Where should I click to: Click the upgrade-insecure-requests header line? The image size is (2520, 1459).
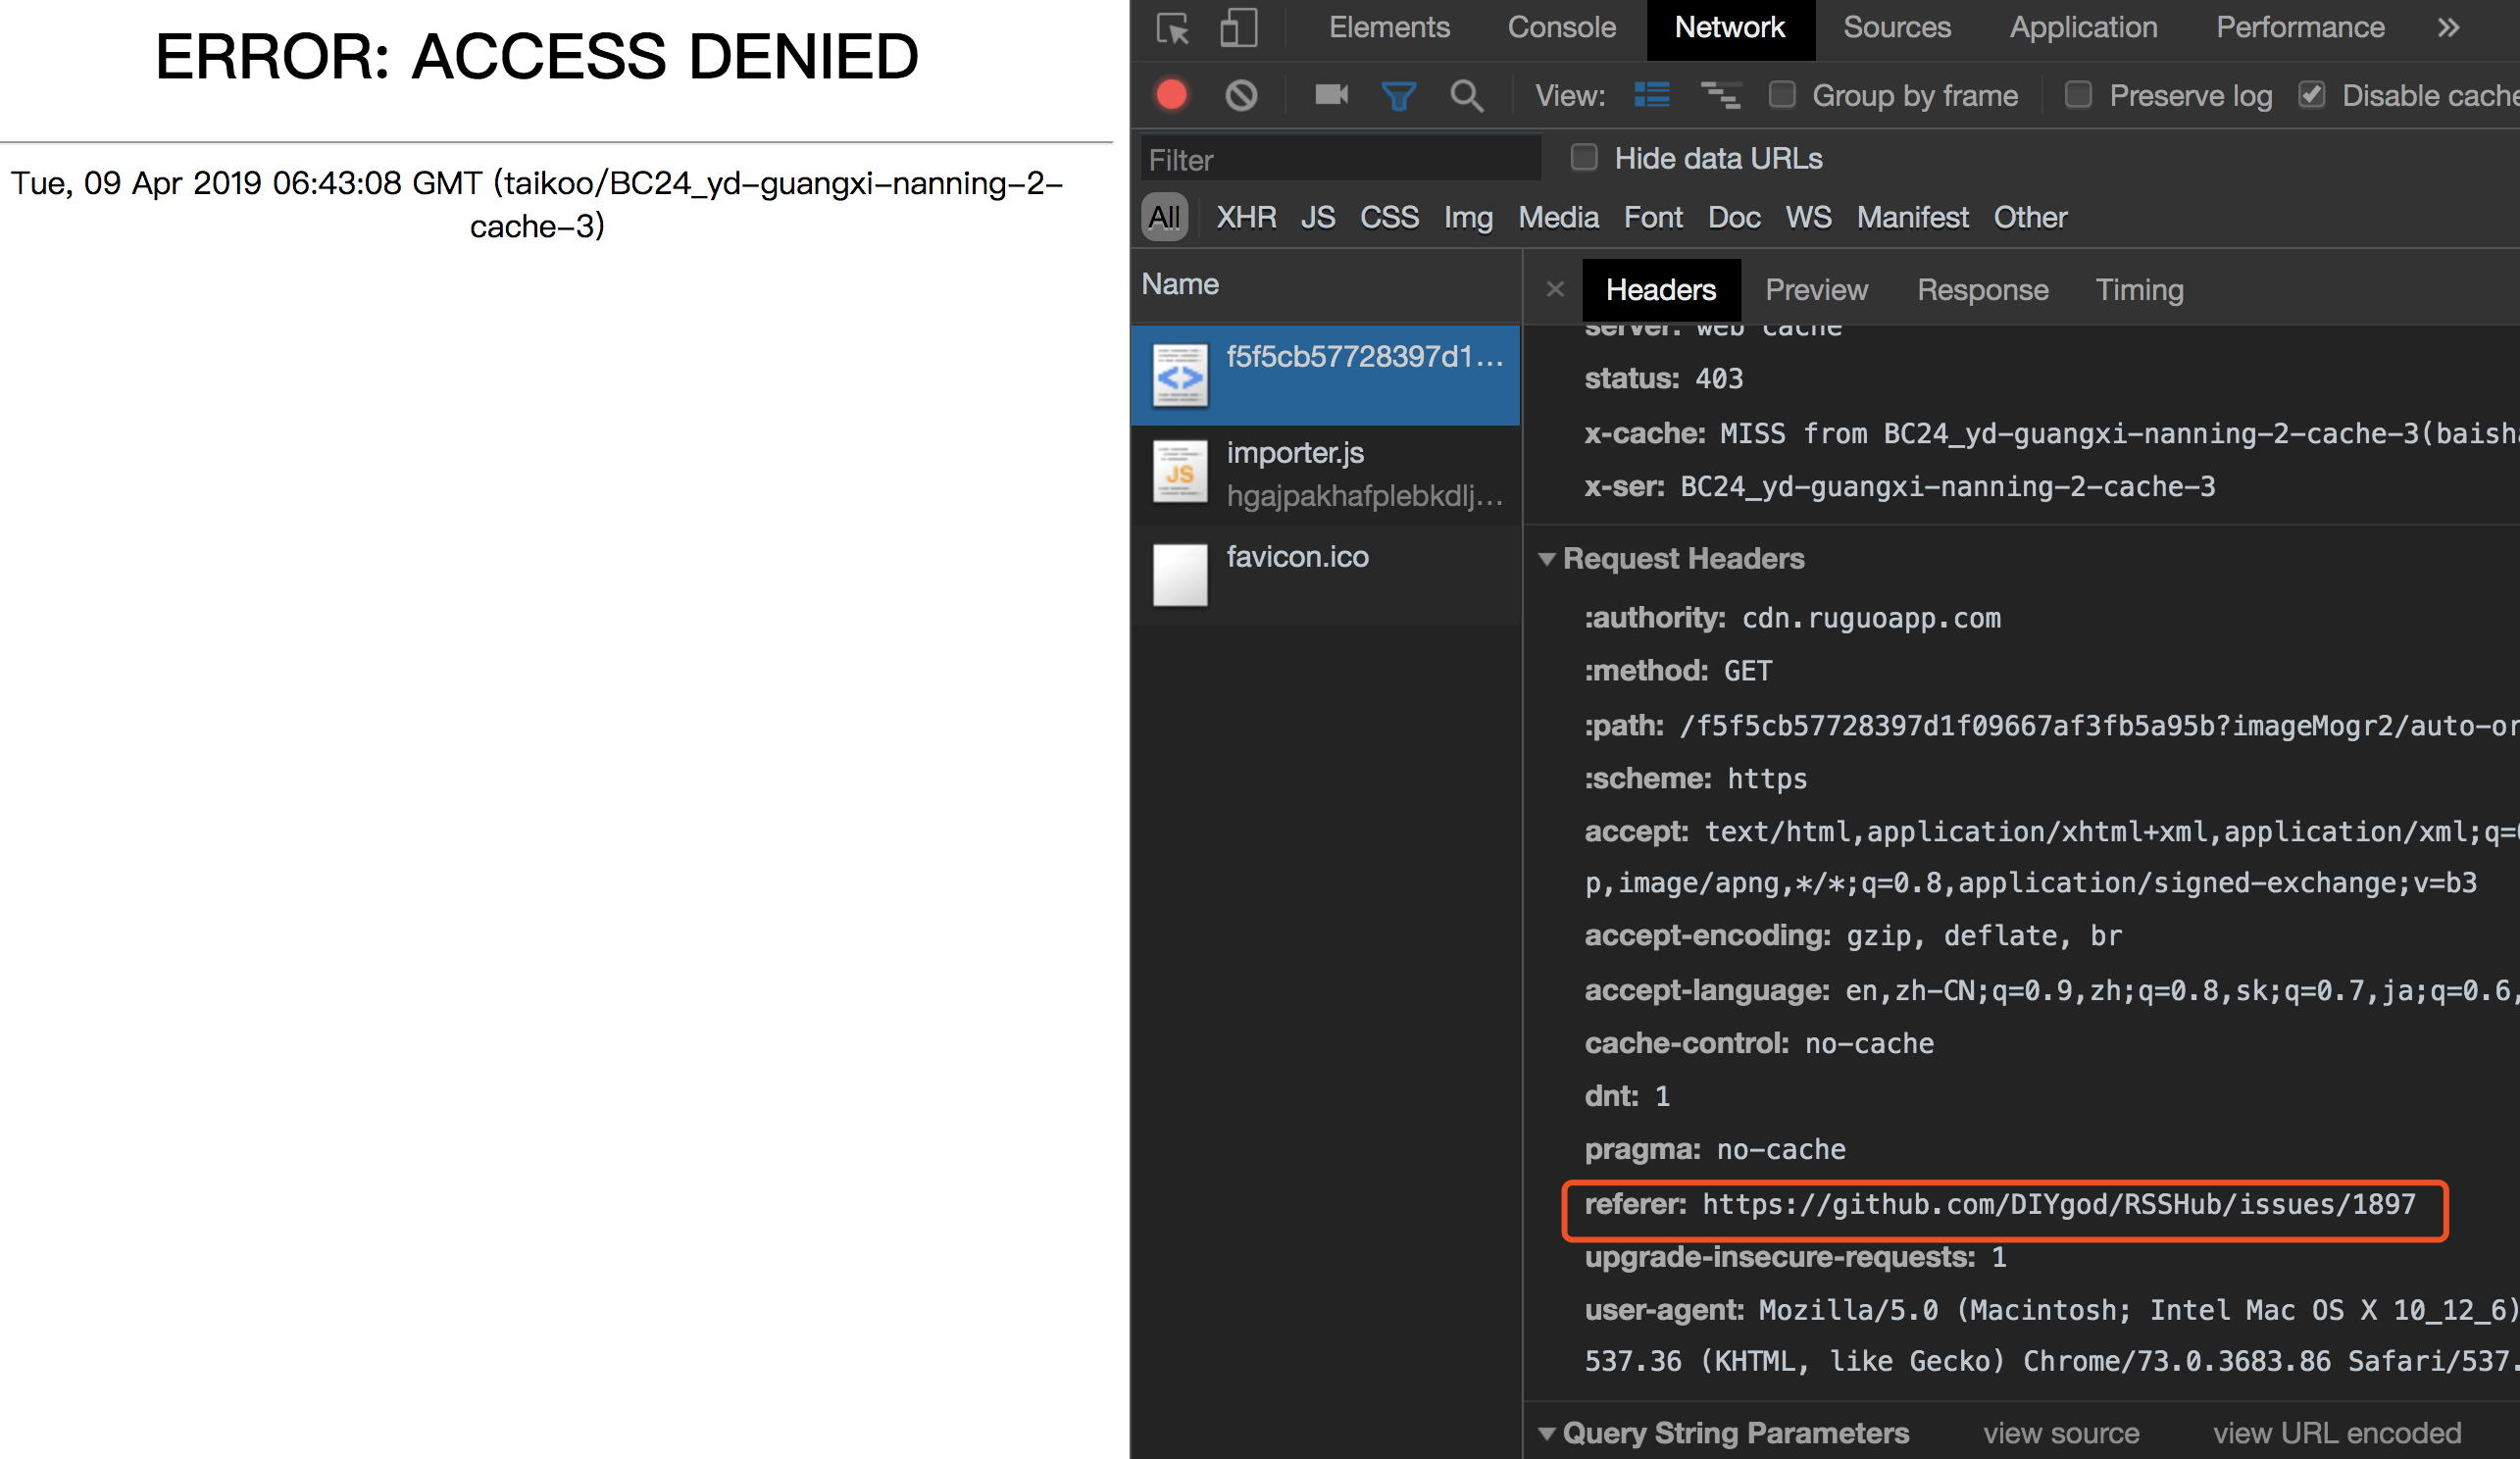pyautogui.click(x=1795, y=1257)
